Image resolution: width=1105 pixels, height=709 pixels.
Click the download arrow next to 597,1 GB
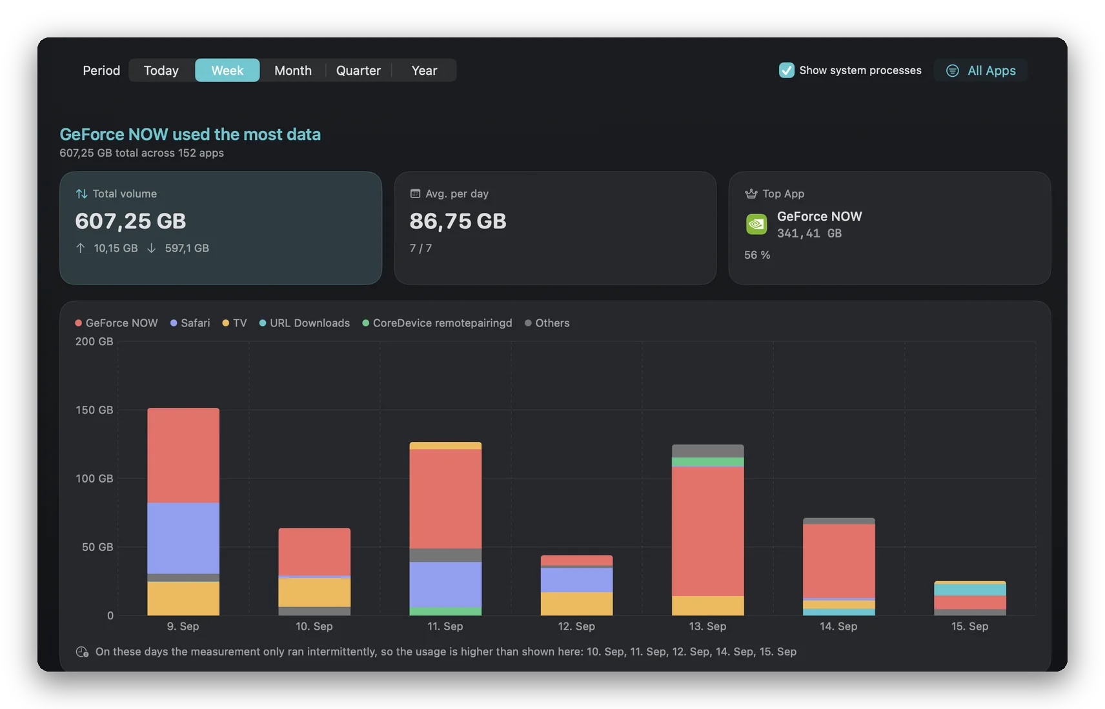151,248
